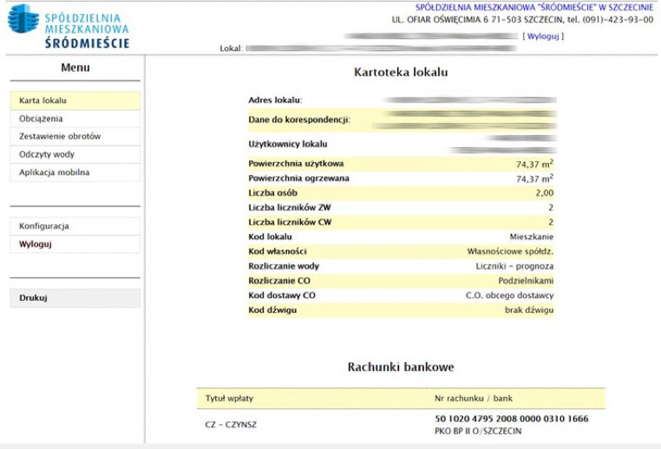Click the Kod dźwigu row
The width and height of the screenshot is (661, 449).
[x=401, y=309]
